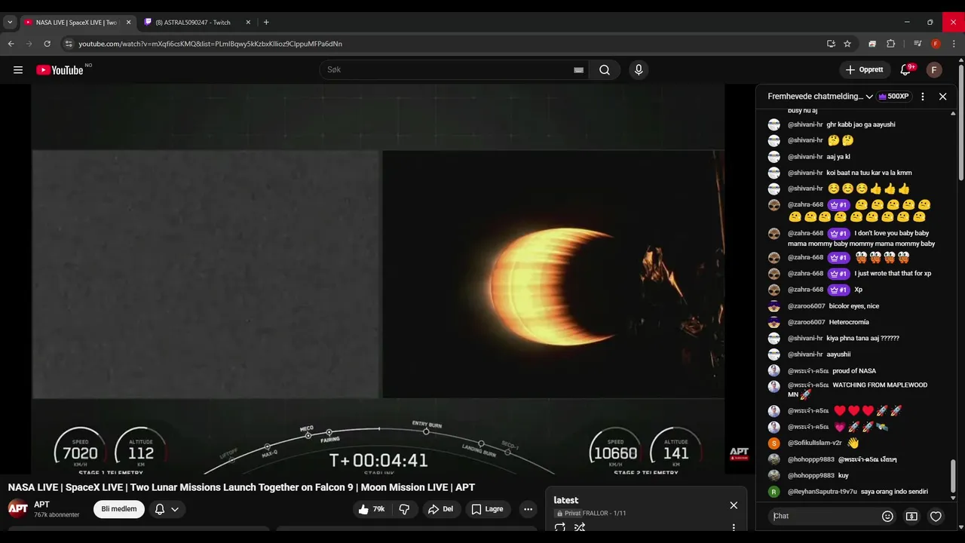Close the 'latest' playlist panel
Screen dimensions: 965x543
(x=734, y=505)
